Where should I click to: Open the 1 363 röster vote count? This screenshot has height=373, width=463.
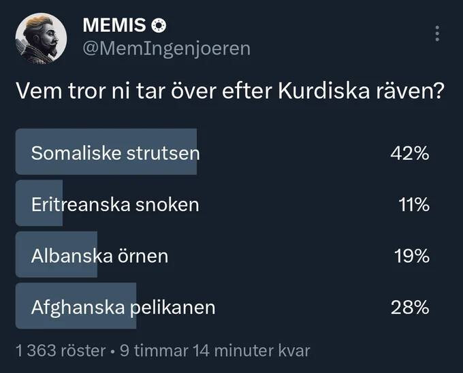[x=61, y=351]
